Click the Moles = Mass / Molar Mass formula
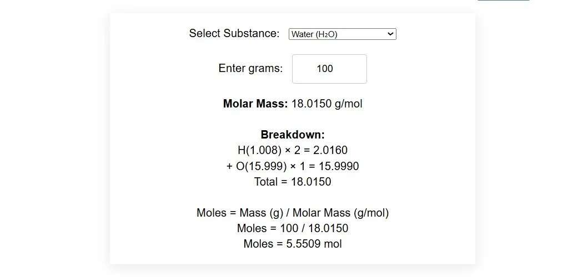The width and height of the screenshot is (583, 277). click(x=293, y=213)
